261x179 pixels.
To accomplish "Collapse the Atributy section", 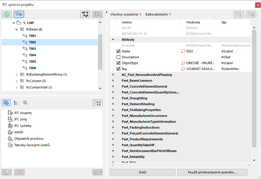I will coord(113,40).
